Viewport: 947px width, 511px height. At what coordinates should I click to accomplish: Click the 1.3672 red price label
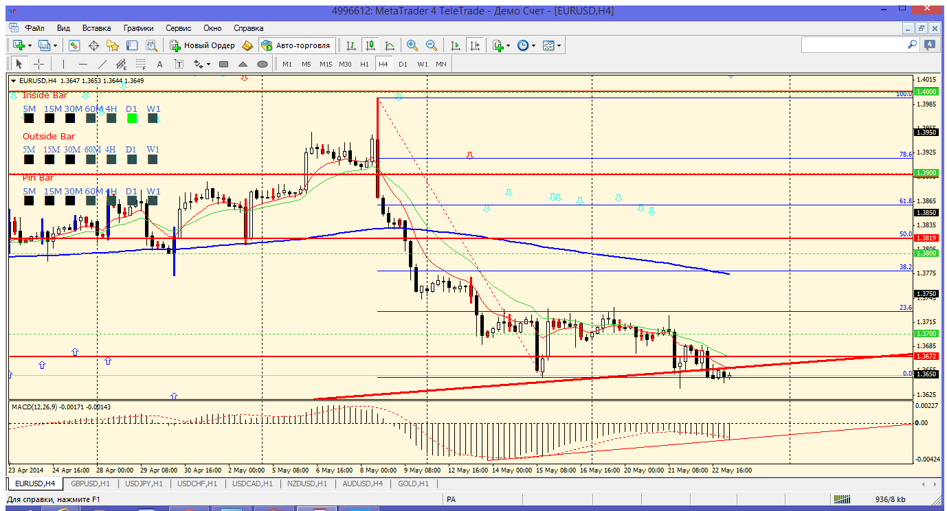pos(926,356)
